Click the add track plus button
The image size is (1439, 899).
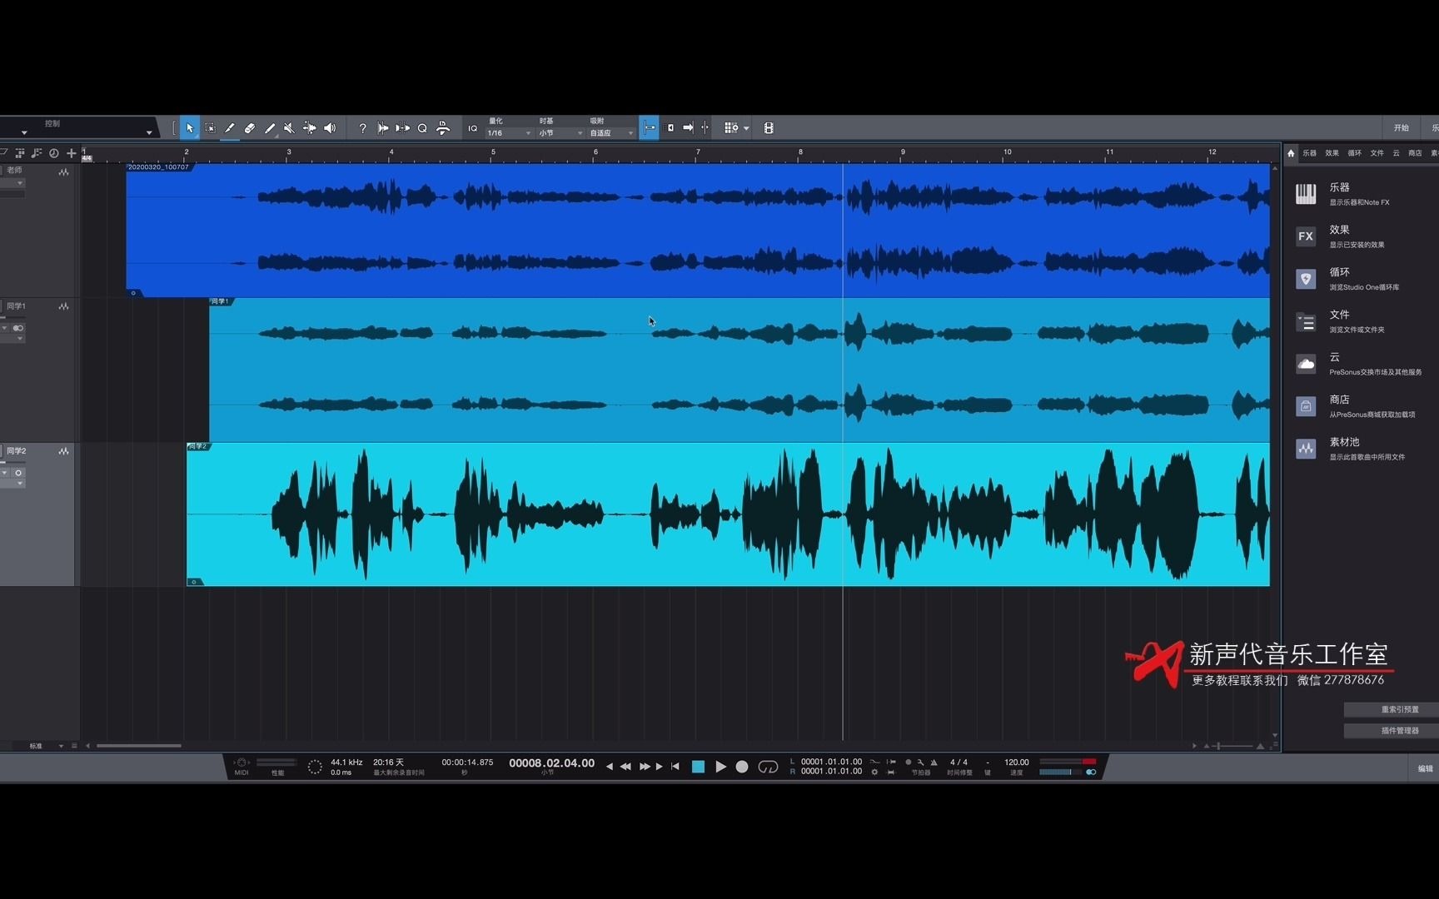[72, 153]
